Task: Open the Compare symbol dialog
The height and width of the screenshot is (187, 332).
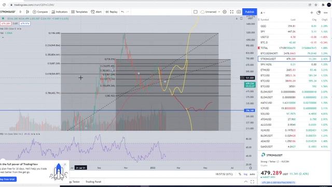Action: (40, 12)
